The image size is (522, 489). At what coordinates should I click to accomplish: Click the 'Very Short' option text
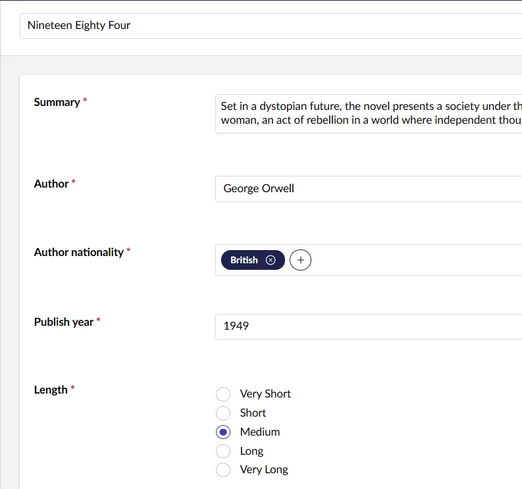coord(265,394)
